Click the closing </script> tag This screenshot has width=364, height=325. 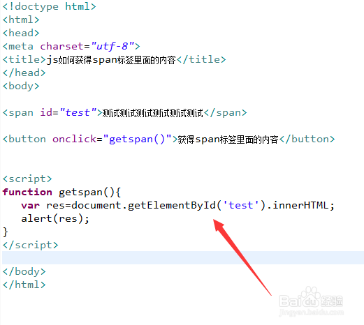(x=30, y=245)
